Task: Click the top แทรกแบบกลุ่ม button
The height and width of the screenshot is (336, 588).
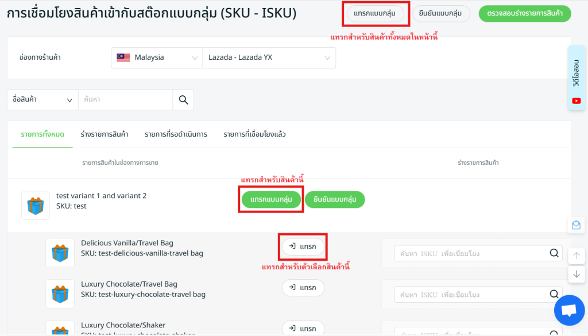Action: [375, 13]
